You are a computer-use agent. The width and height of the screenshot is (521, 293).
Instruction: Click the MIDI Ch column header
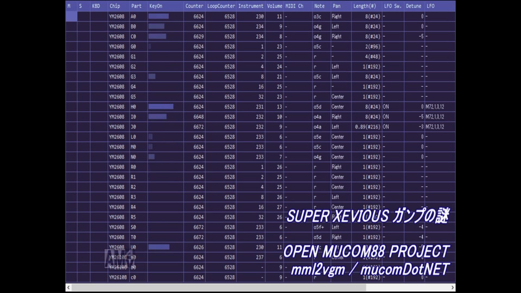coord(298,6)
